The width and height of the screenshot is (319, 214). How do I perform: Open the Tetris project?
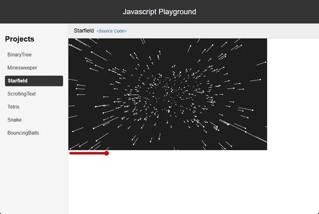14,107
